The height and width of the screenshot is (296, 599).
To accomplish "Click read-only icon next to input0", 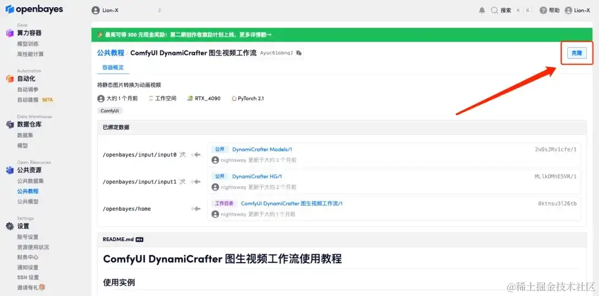I will 182,155.
